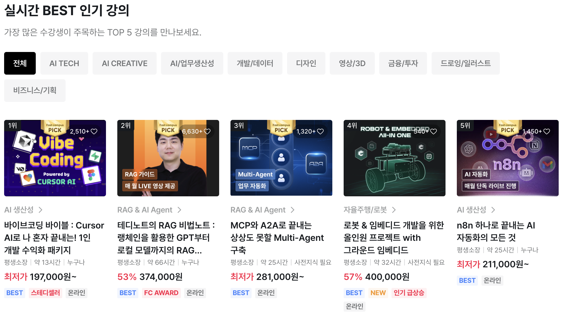Click the 인기 급상승 badge
This screenshot has height=317, width=570.
point(409,293)
